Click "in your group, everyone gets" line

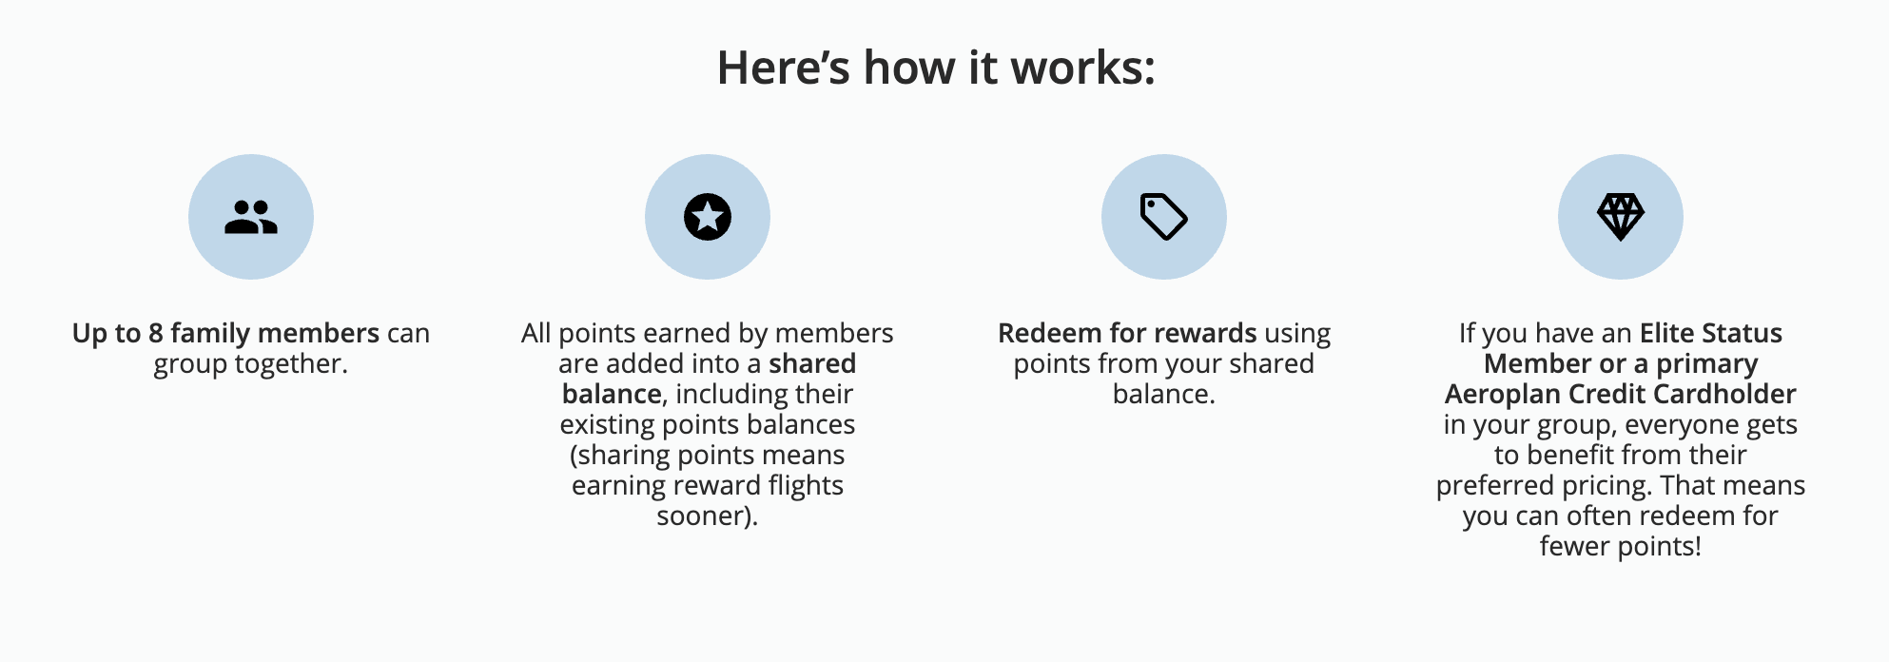(x=1620, y=424)
